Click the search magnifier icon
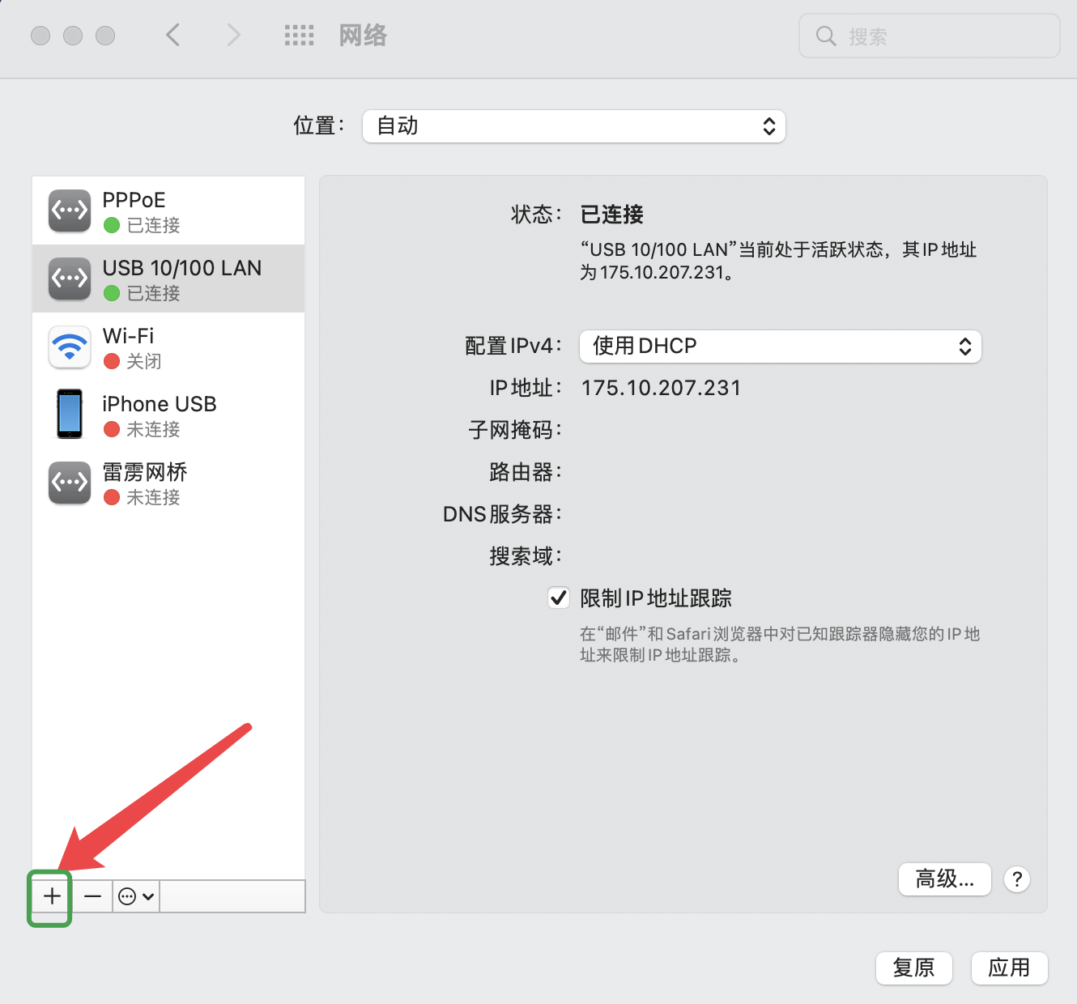 (825, 36)
